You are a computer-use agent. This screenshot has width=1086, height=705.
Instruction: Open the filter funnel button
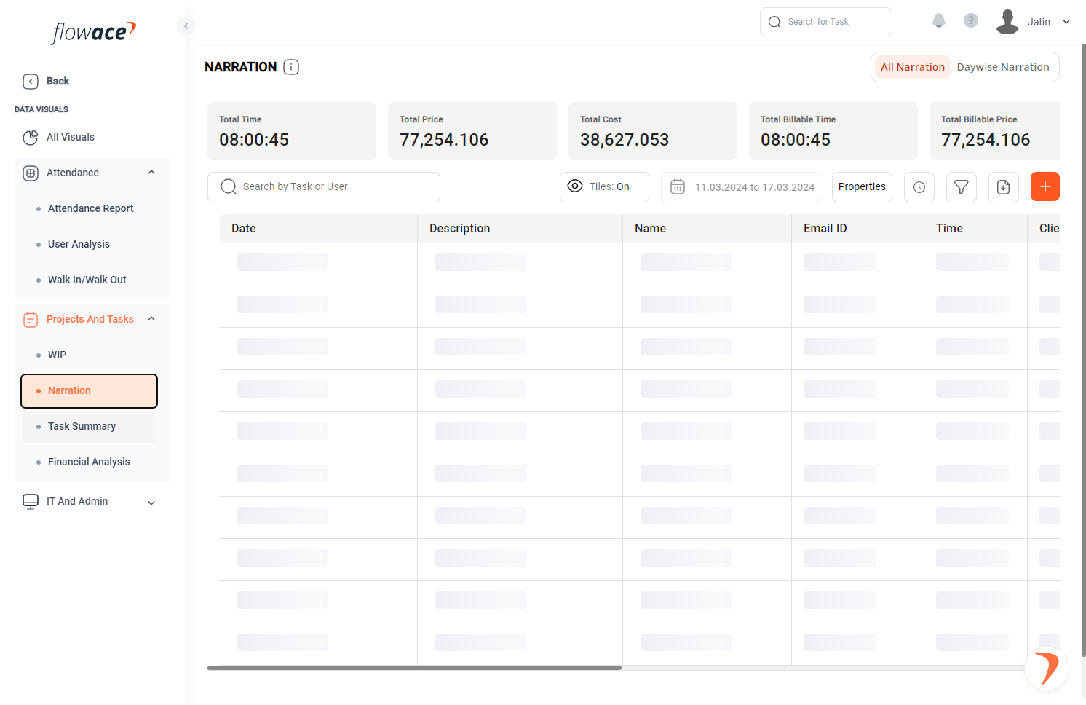point(962,187)
